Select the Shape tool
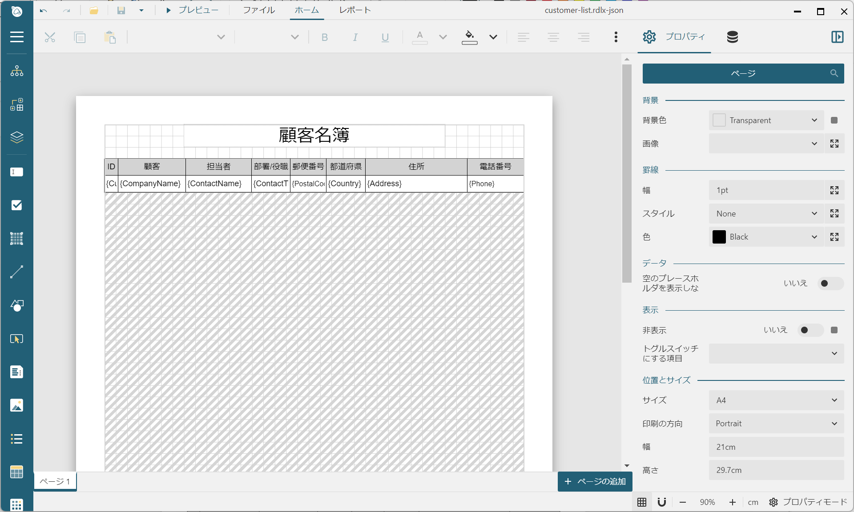854x512 pixels. point(16,305)
